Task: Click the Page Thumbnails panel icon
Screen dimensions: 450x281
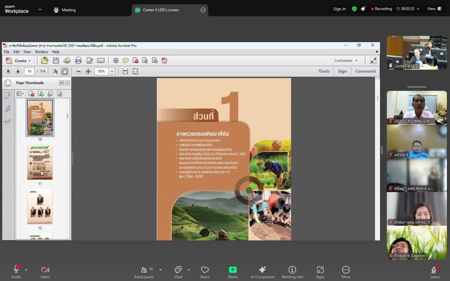Action: click(7, 83)
